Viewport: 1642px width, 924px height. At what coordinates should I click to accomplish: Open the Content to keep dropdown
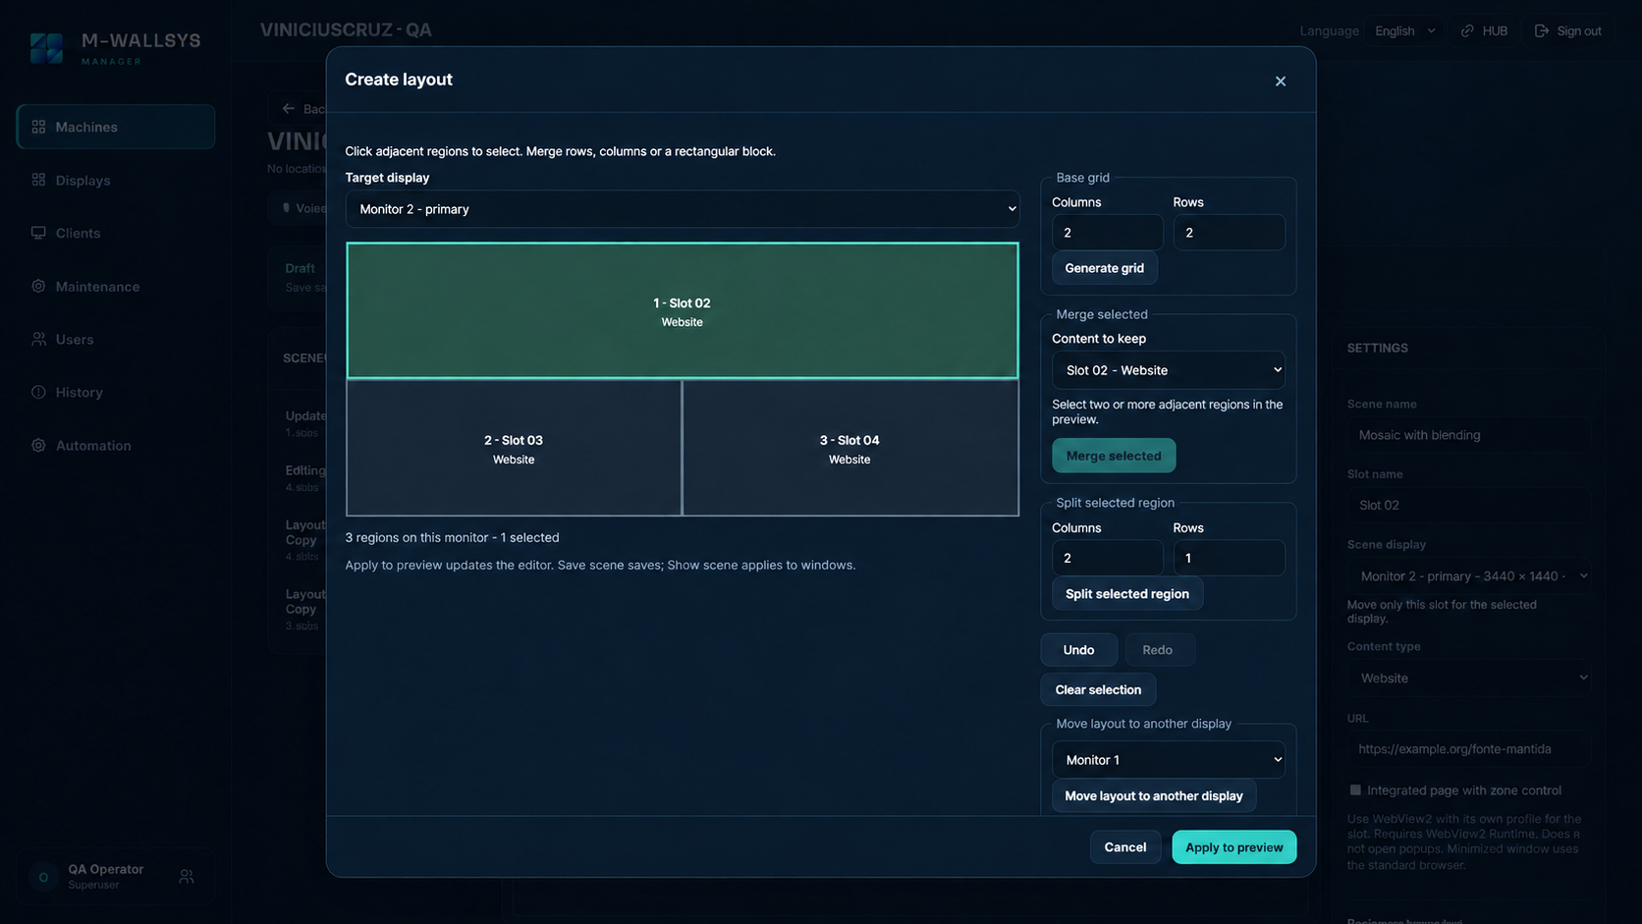click(1169, 370)
